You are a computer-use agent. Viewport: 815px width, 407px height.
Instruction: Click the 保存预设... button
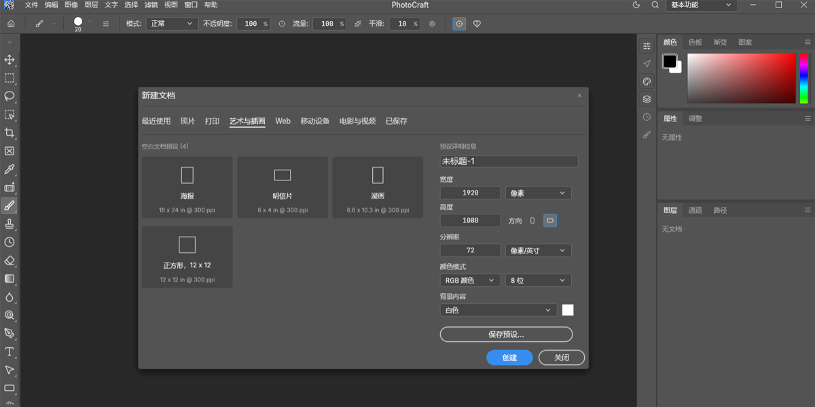[x=506, y=334]
